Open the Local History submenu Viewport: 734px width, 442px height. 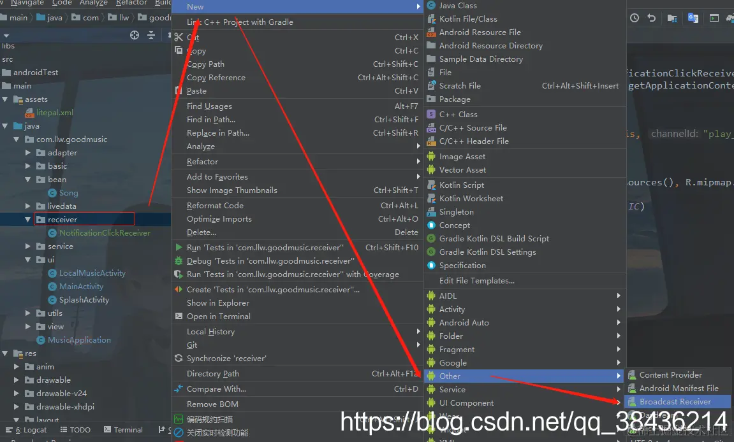pyautogui.click(x=298, y=332)
